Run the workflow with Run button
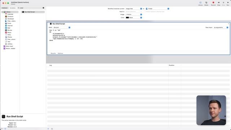 tap(228, 4)
